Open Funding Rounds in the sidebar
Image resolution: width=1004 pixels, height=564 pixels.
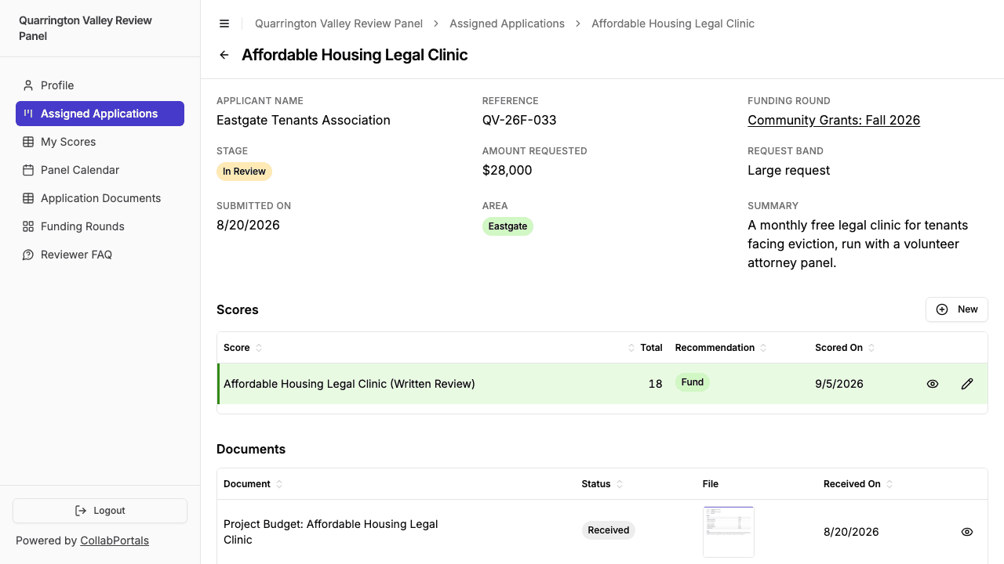tap(100, 226)
